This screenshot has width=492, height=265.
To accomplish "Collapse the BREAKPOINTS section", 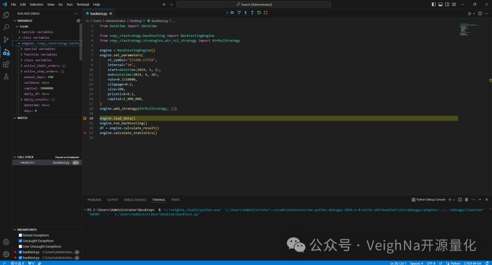I will [27, 230].
